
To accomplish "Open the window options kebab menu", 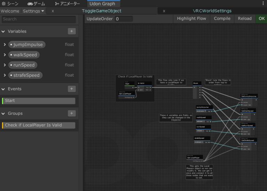I will point(263,3).
